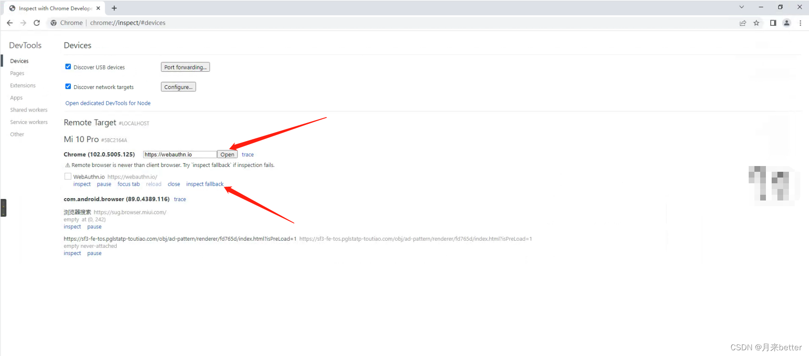809x356 pixels.
Task: Click pause under sug.browser.miui.com entry
Action: click(94, 226)
